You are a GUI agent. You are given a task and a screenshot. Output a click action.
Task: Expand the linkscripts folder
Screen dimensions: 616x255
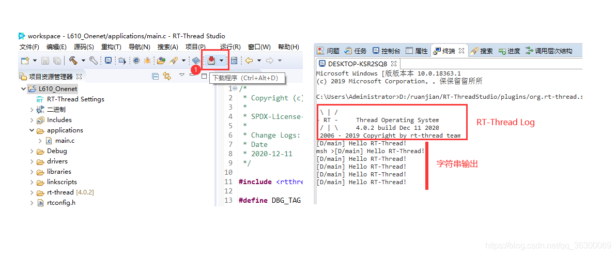pos(32,182)
